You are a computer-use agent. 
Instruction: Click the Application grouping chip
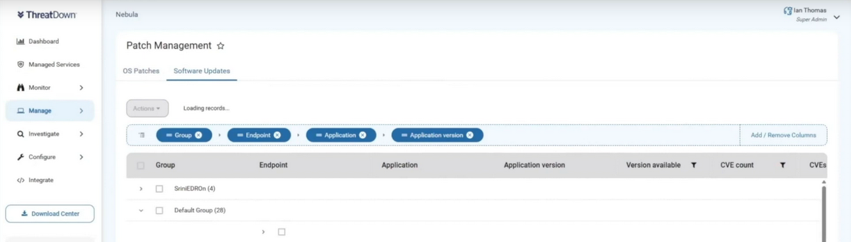(341, 135)
